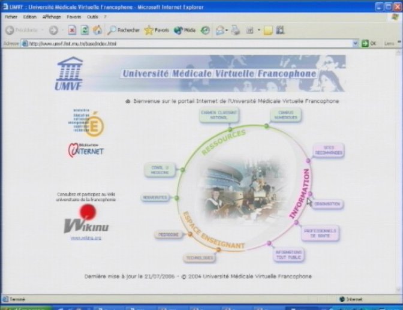This screenshot has height=310, width=403.
Task: Click the Forward arrow button
Action: coord(53,31)
